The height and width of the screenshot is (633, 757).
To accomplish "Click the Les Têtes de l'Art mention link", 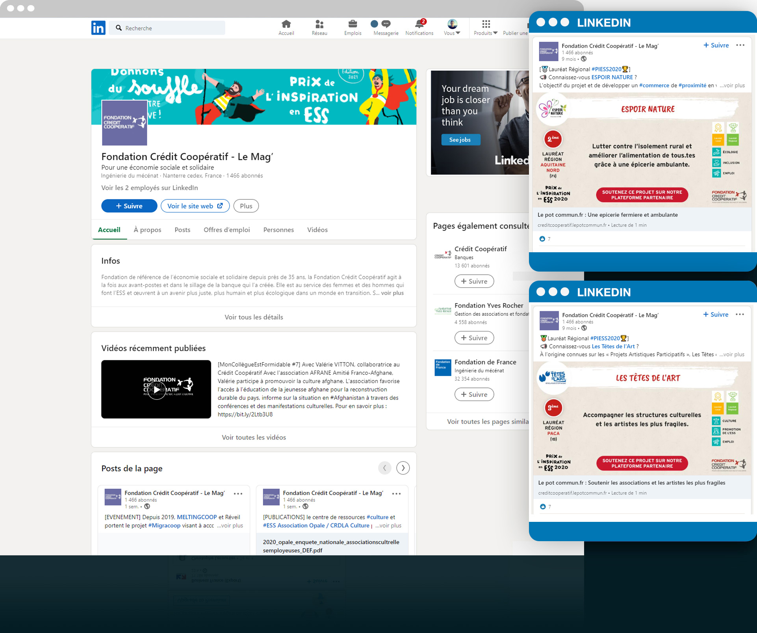I will click(613, 346).
